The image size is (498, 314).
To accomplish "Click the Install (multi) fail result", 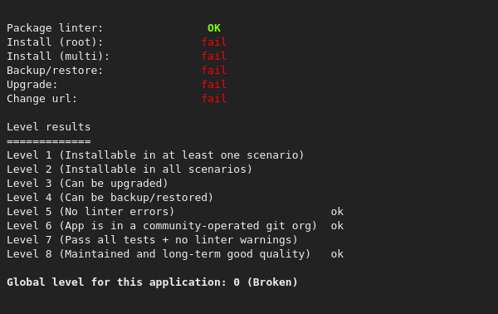I will (x=214, y=56).
